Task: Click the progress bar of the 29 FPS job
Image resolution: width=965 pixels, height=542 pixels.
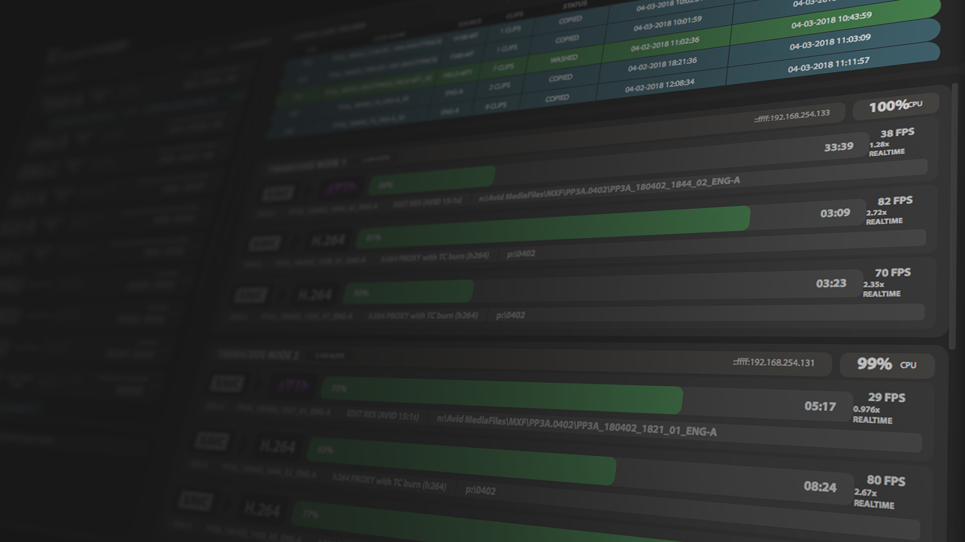Action: 587,399
